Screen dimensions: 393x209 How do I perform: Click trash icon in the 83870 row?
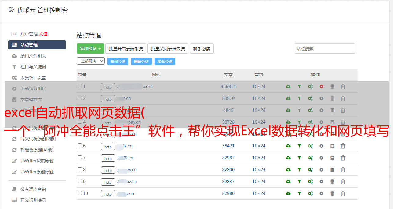pyautogui.click(x=343, y=98)
